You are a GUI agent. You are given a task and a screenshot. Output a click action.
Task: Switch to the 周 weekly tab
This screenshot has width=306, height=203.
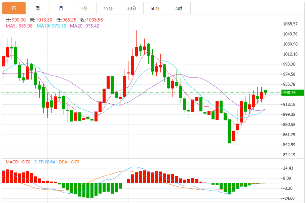(37, 8)
